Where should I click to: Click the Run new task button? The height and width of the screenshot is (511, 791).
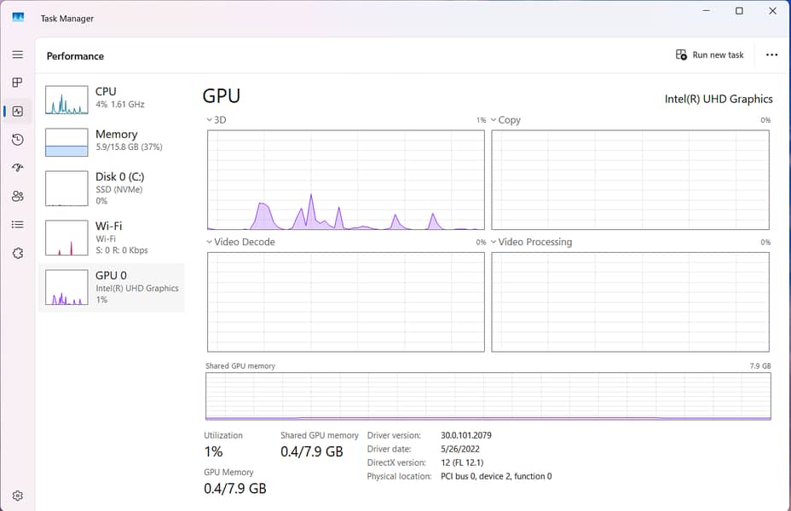point(710,55)
